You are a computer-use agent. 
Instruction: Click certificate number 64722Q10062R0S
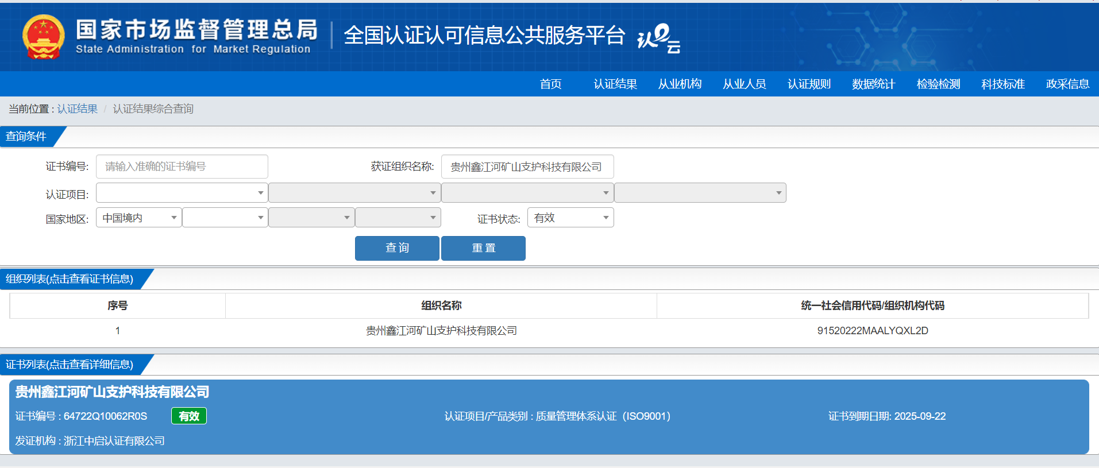(105, 416)
